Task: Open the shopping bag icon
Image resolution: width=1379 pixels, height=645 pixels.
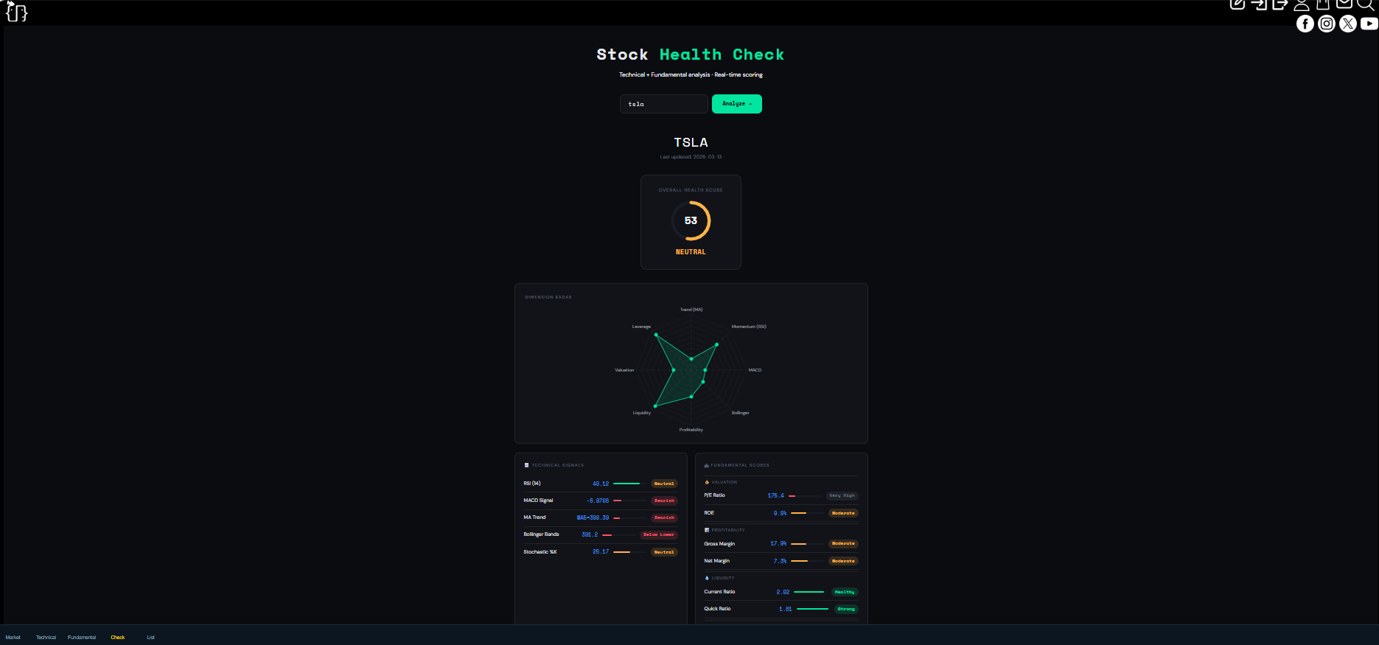Action: pyautogui.click(x=1323, y=4)
